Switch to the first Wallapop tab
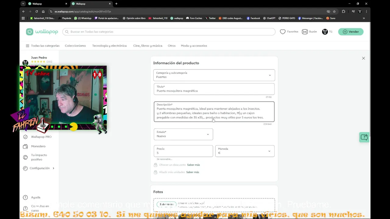This screenshot has height=219, width=390. click(x=48, y=4)
